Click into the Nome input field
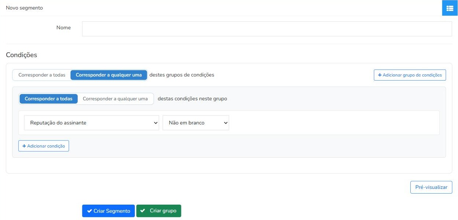The height and width of the screenshot is (220, 458). pyautogui.click(x=267, y=29)
